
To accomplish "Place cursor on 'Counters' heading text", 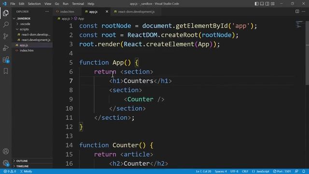I will point(139,81).
